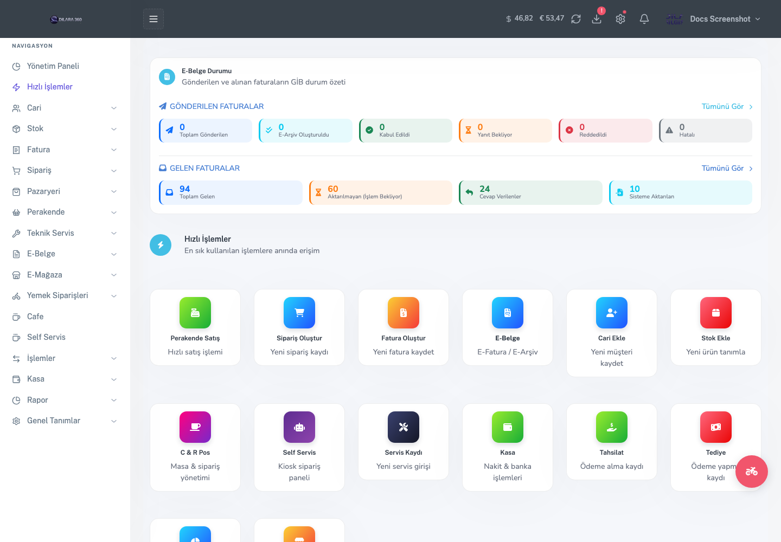
Task: Open the Docs Screenshot user dropdown
Action: (x=714, y=19)
